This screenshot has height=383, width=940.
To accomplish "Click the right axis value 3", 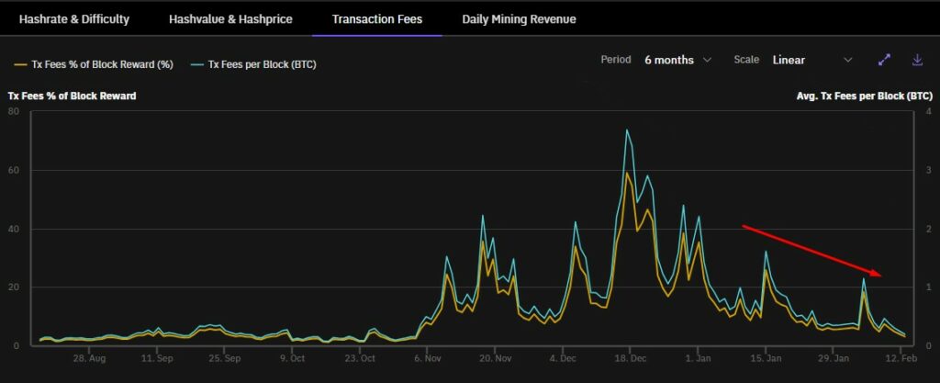I will [929, 170].
